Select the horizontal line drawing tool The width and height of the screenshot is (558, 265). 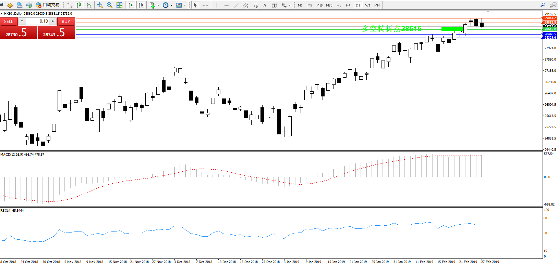227,5
